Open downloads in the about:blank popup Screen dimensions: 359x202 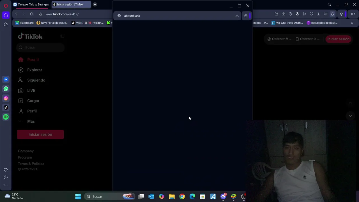(x=237, y=16)
